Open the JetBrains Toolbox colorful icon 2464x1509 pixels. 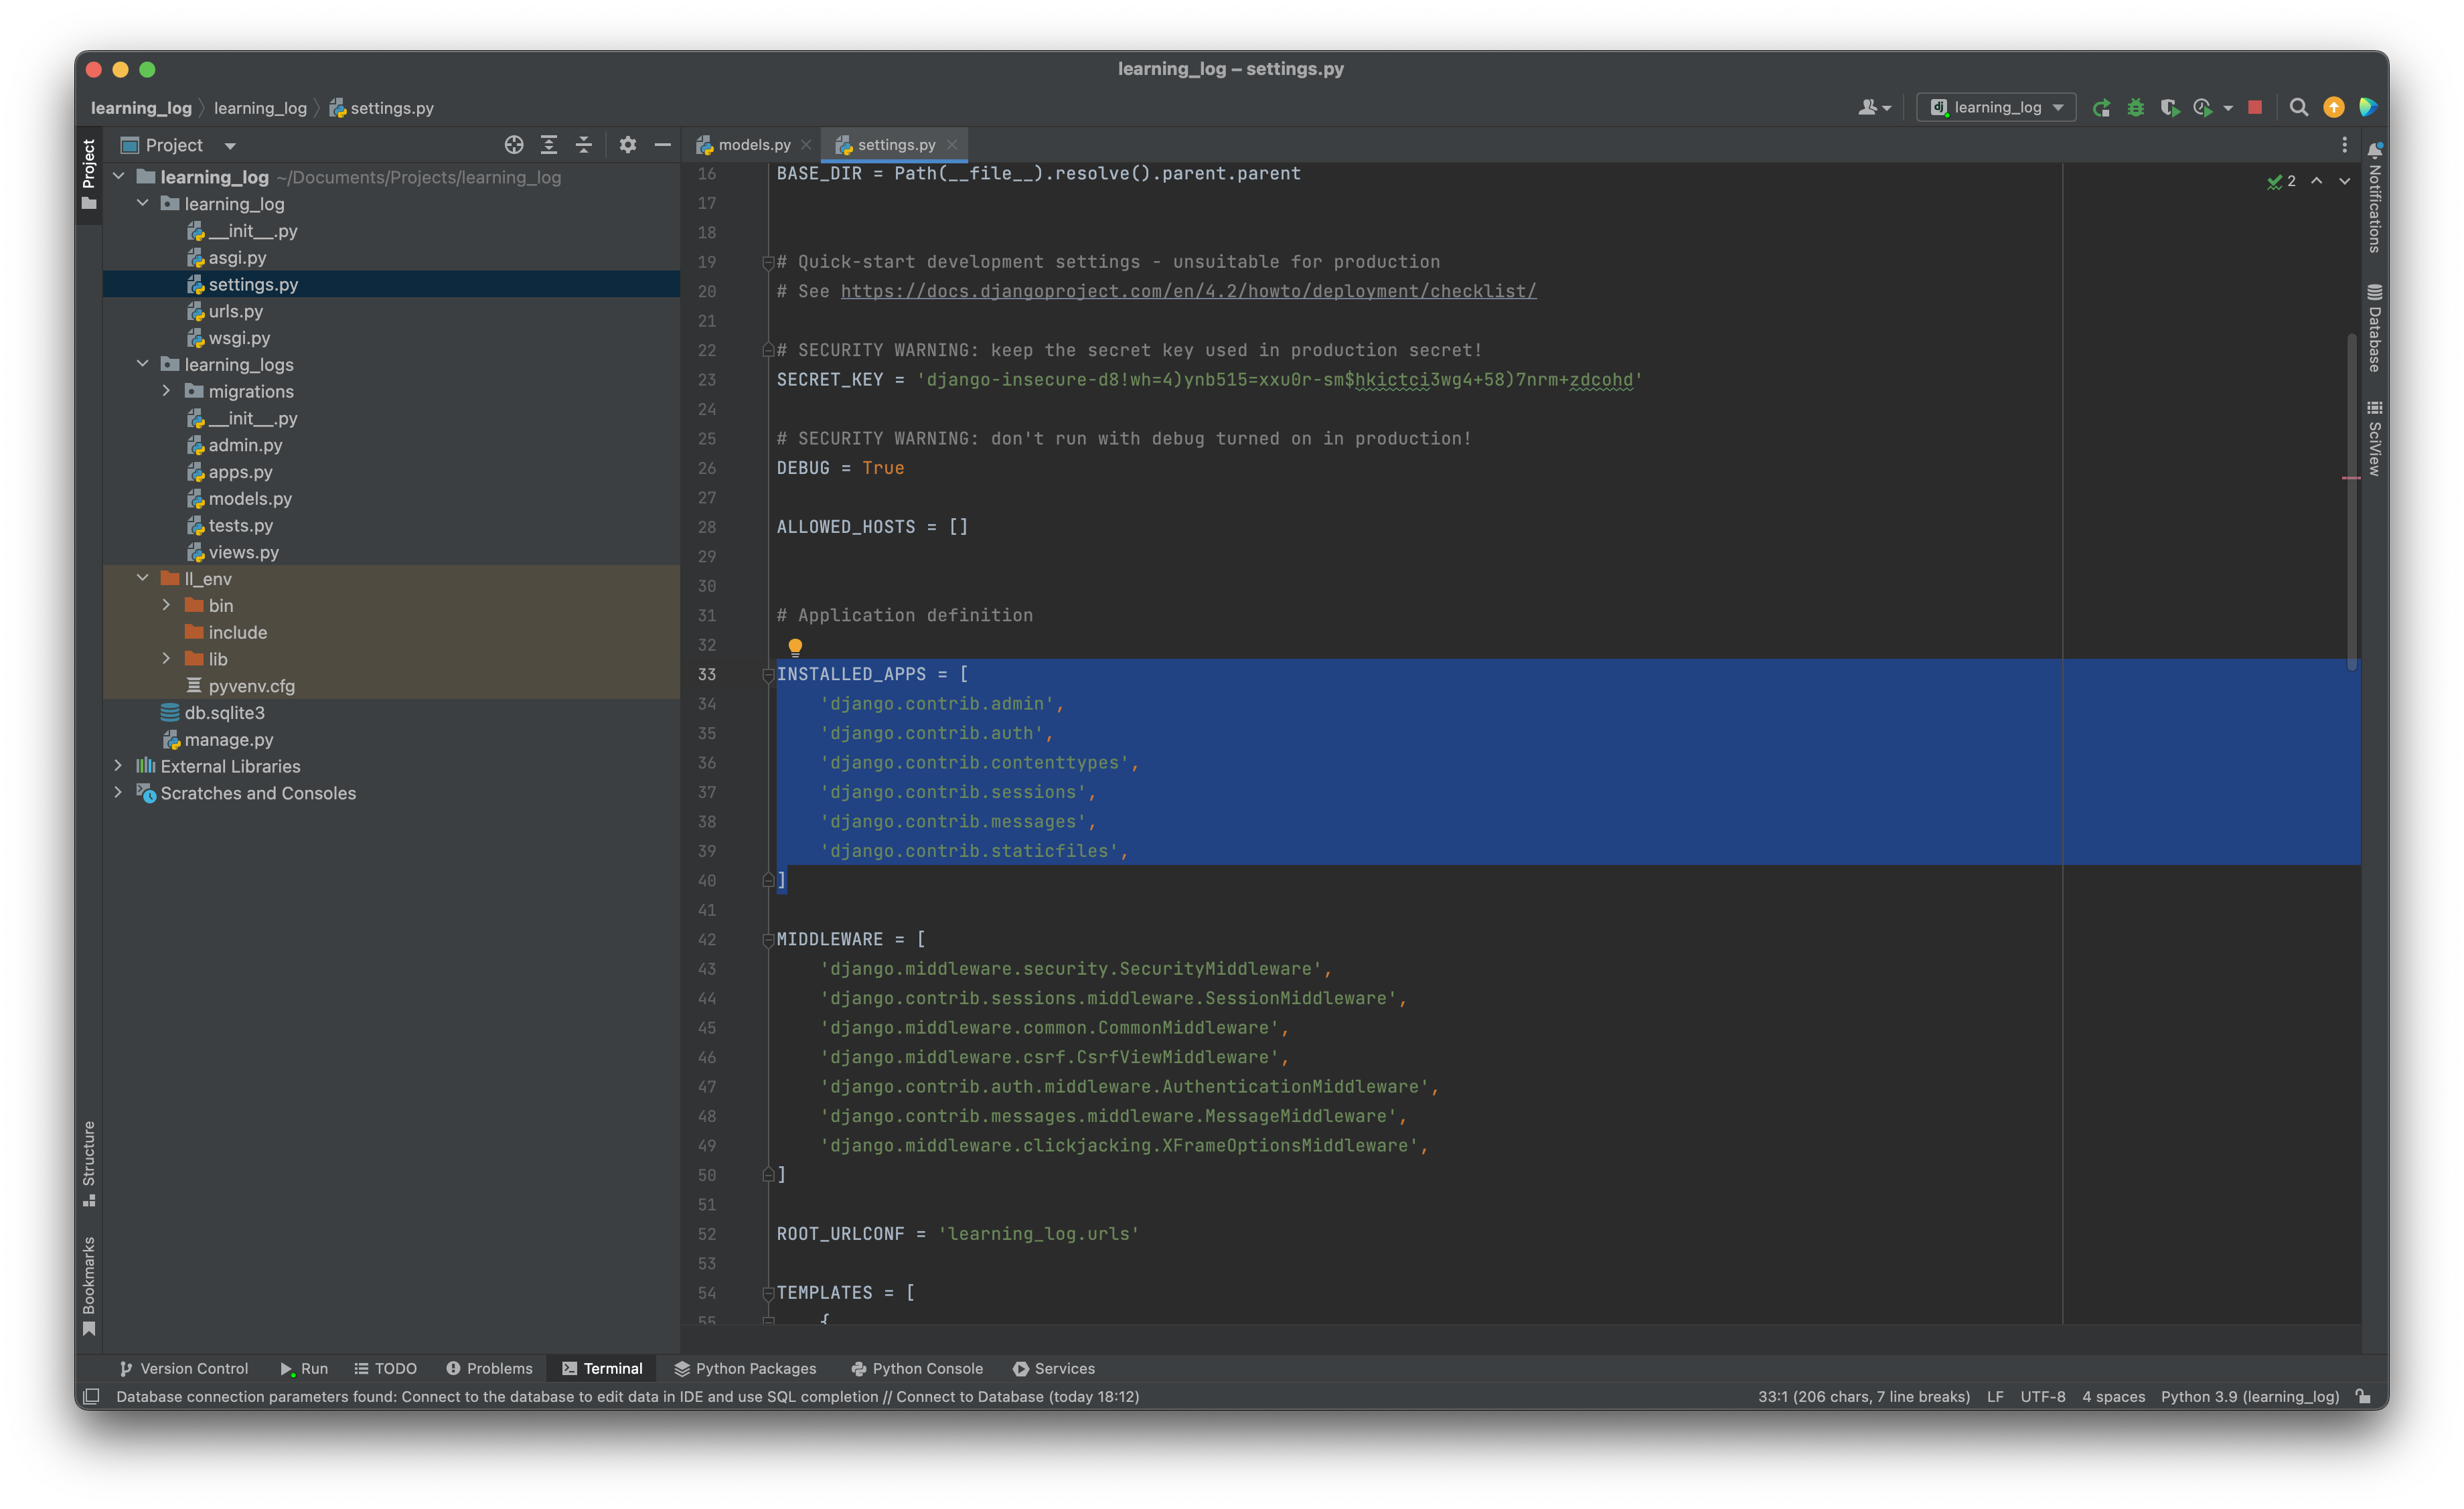coord(2368,108)
